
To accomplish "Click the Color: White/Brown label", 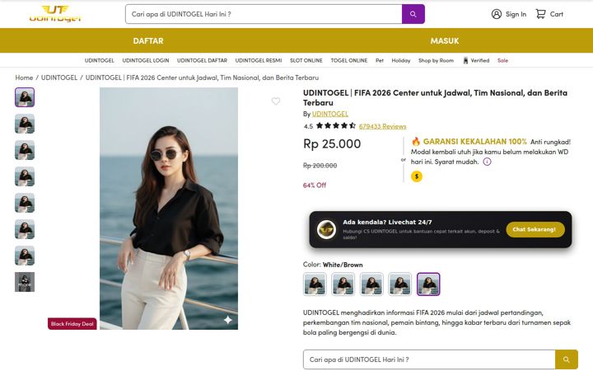I will click(333, 265).
